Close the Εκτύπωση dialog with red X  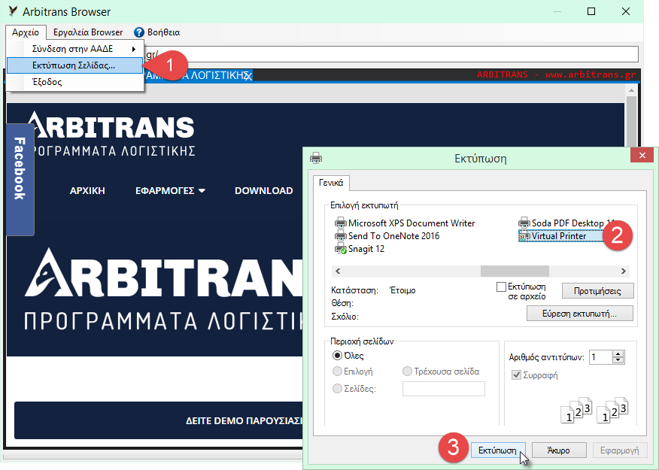[x=642, y=156]
